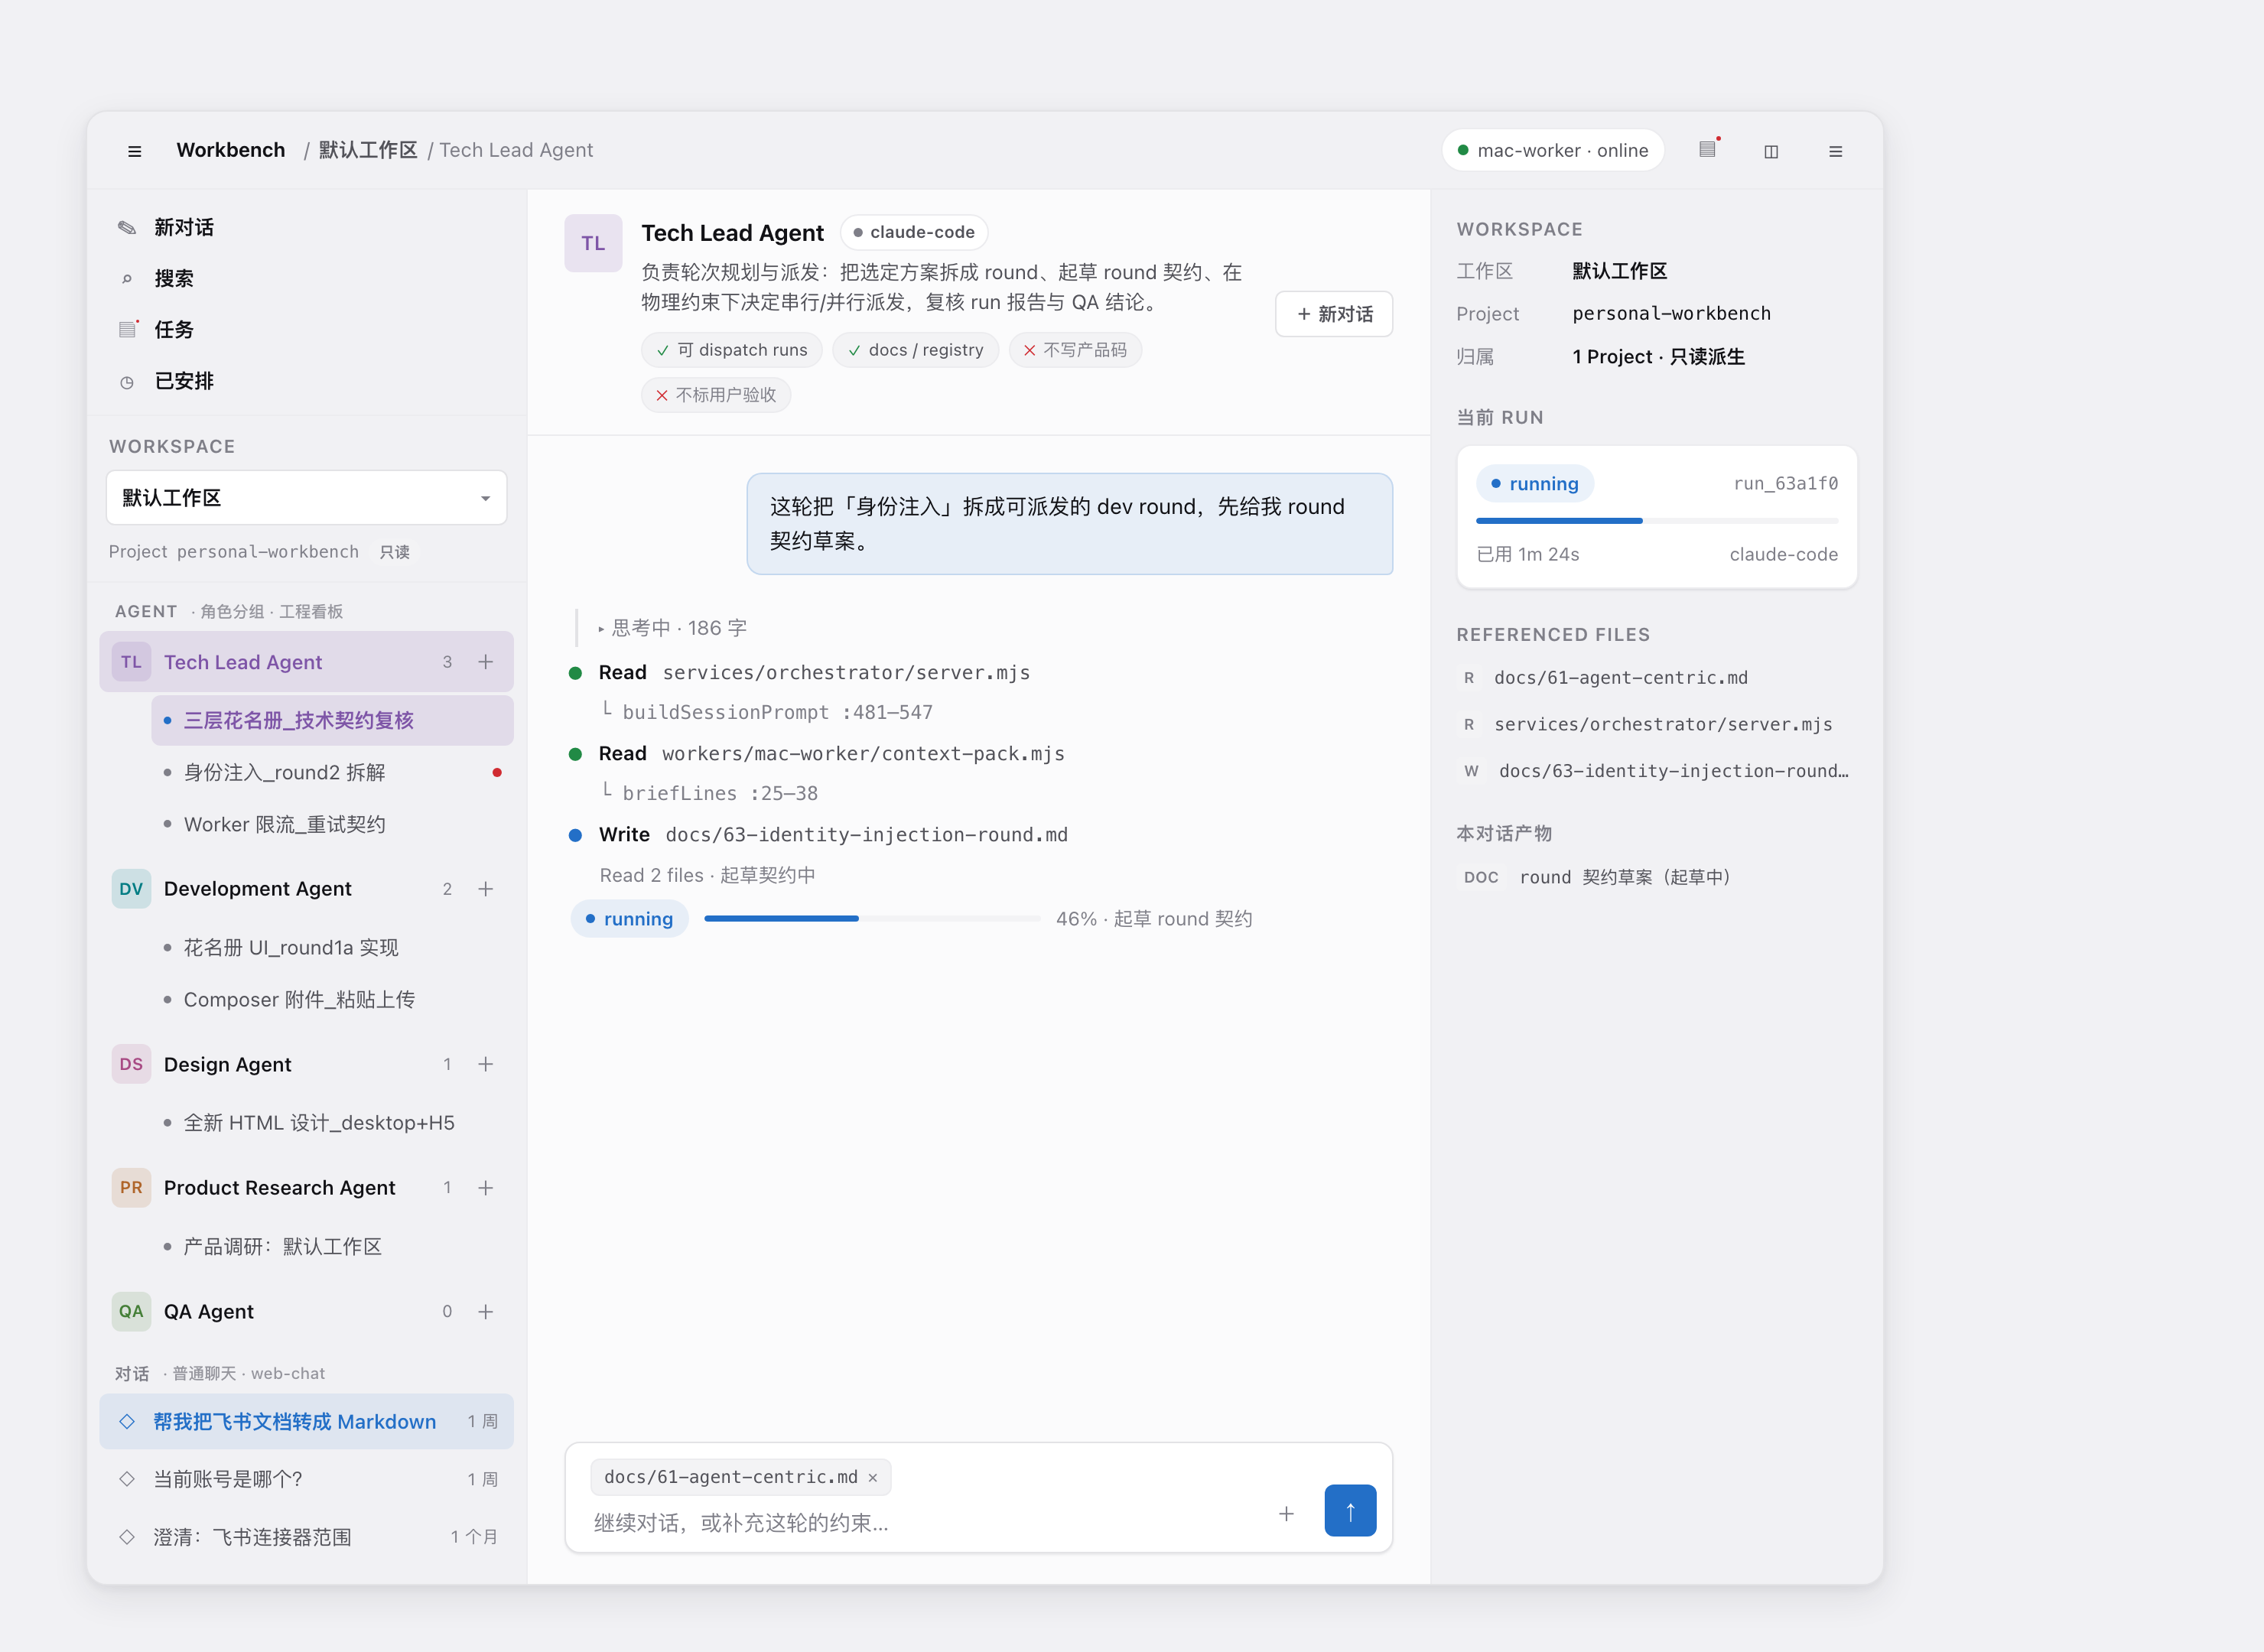Add a conversation to QA Agent
The image size is (2264, 1652).
pos(485,1312)
